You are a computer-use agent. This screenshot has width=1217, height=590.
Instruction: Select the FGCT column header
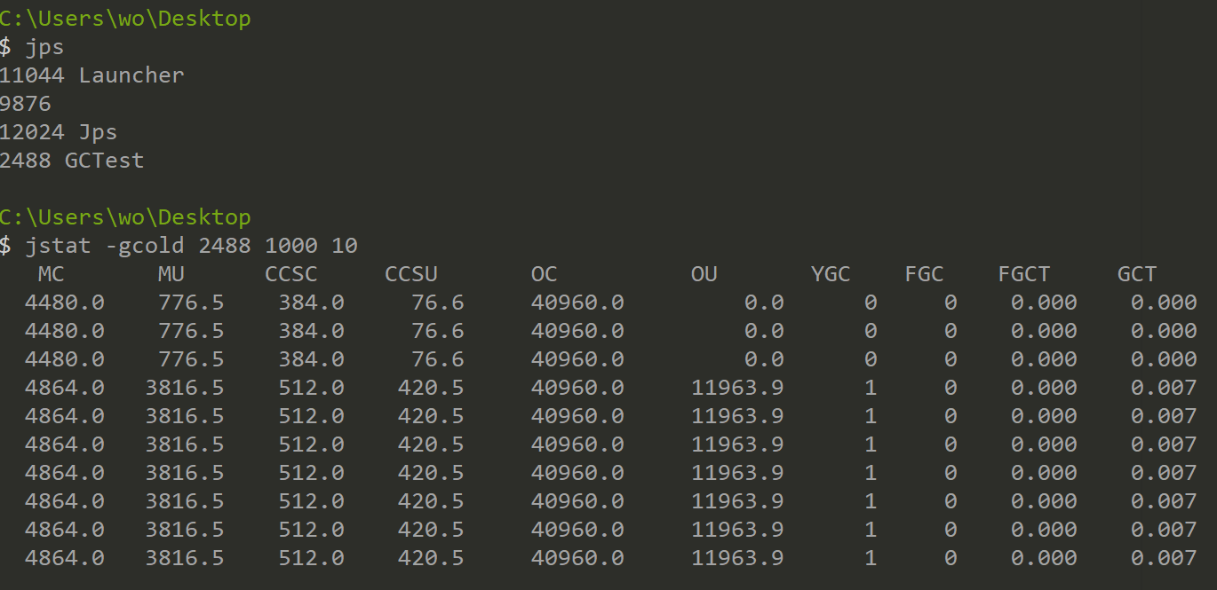coord(1023,274)
